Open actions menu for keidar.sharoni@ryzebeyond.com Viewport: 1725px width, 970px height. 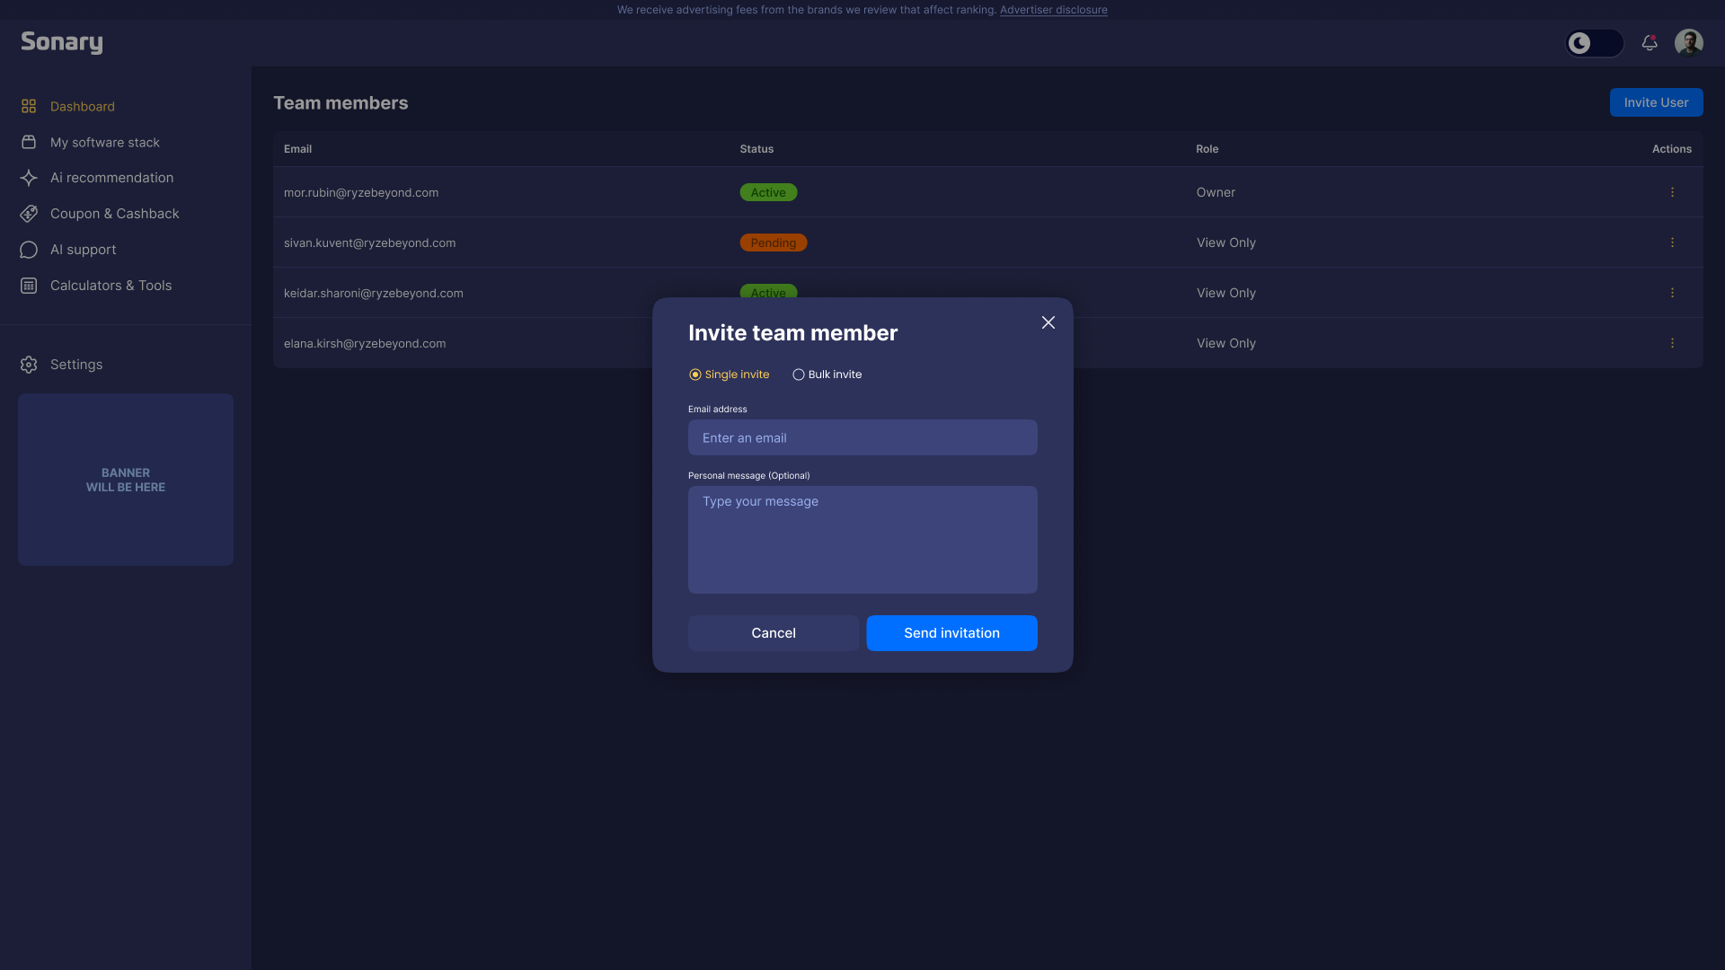coord(1672,293)
